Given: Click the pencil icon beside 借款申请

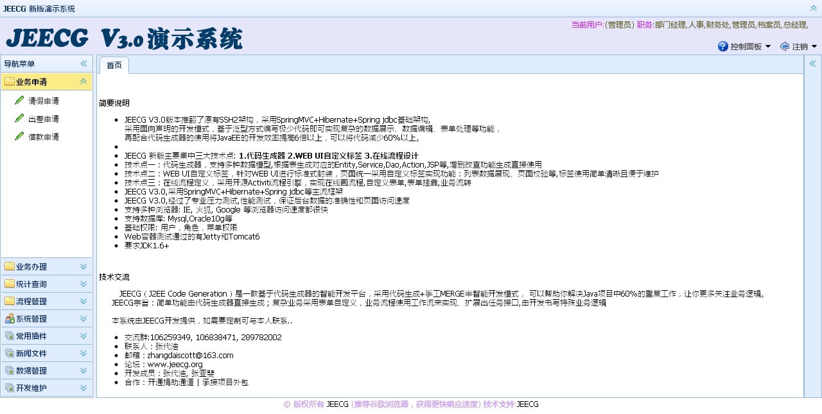Looking at the screenshot, I should 19,136.
